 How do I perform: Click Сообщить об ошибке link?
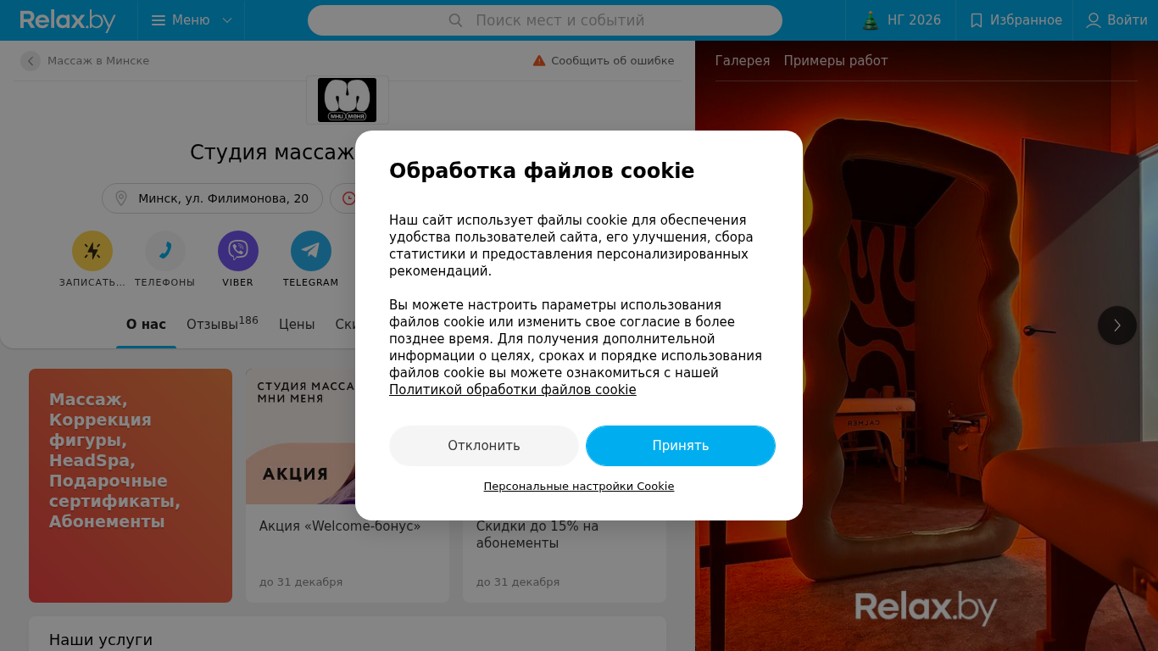pyautogui.click(x=604, y=61)
